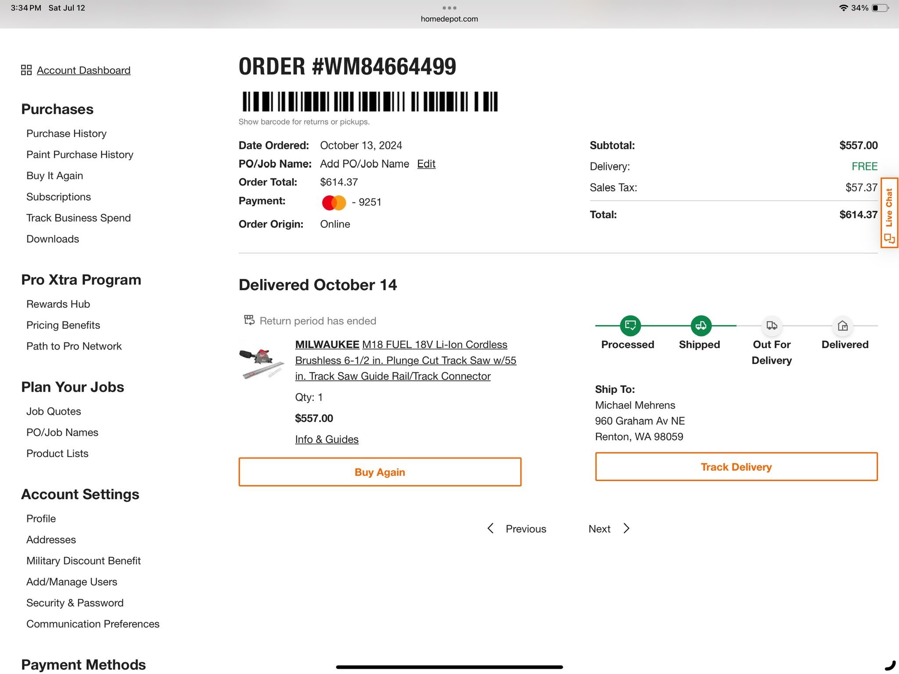The height and width of the screenshot is (674, 899).
Task: Open Add/Manage Users
Action: (x=72, y=582)
